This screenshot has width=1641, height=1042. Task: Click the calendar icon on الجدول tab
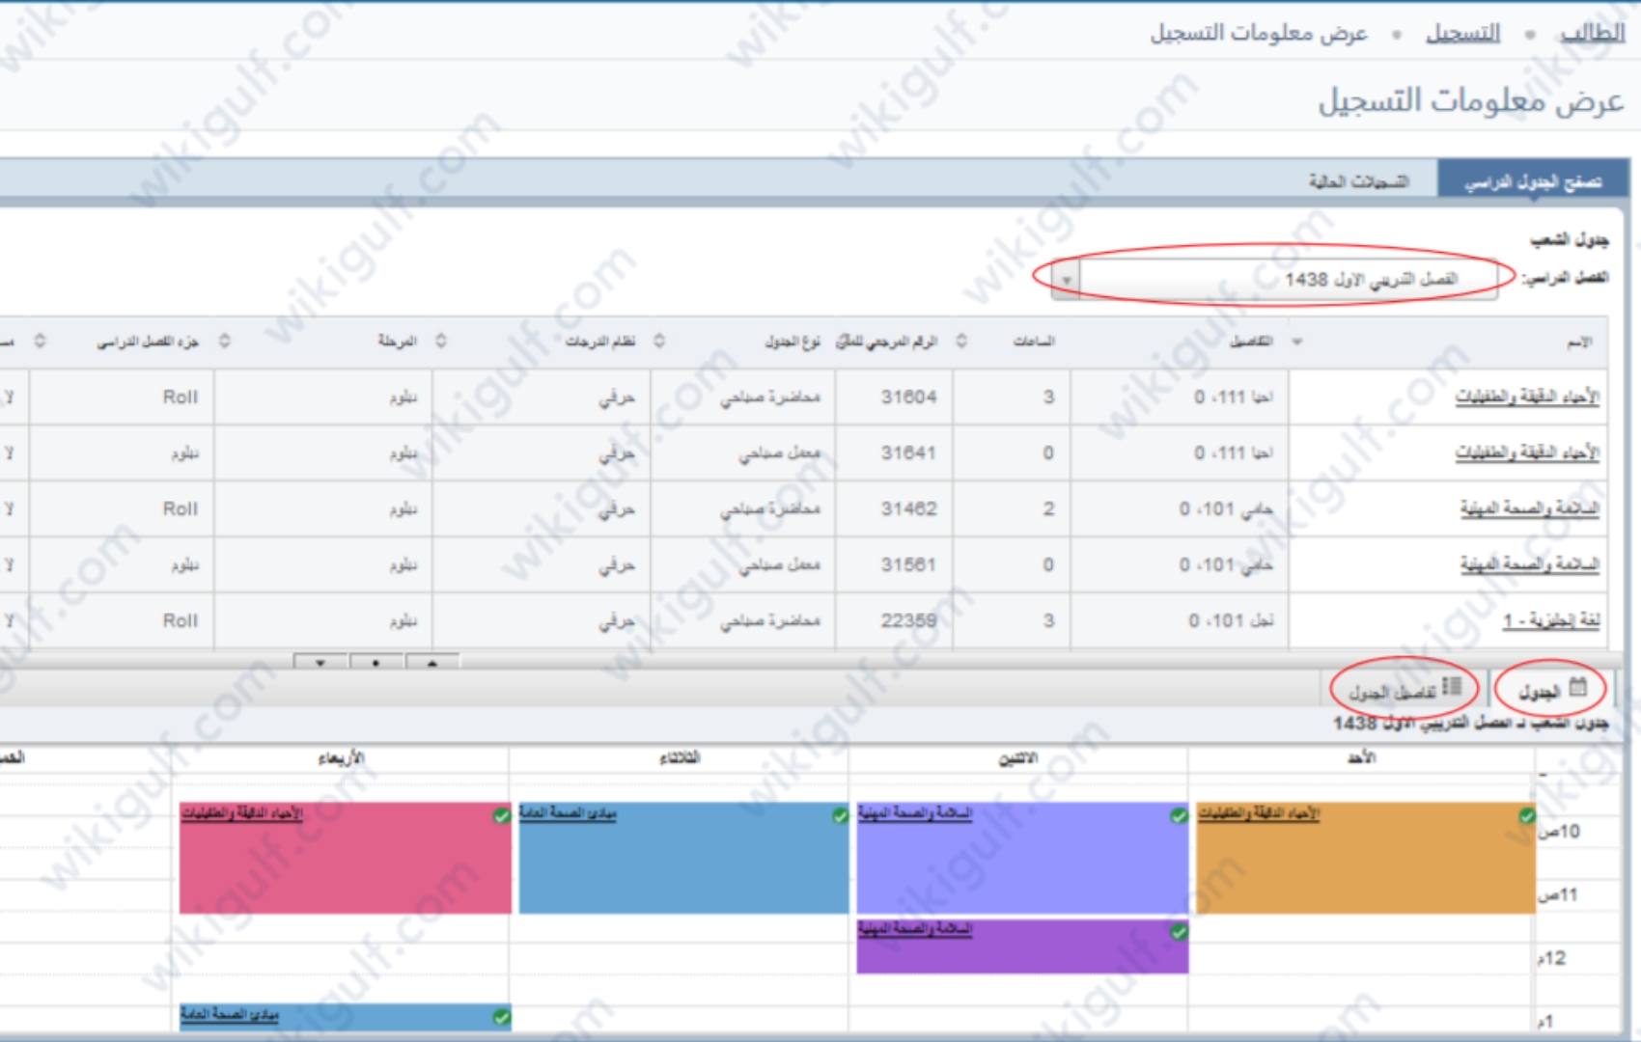point(1578,688)
